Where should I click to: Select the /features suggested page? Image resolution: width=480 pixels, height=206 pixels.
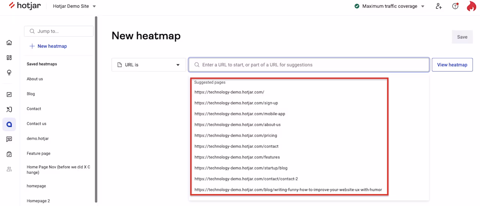(x=237, y=157)
